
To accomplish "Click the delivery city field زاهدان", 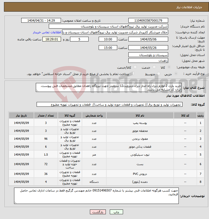I will click(148, 60).
